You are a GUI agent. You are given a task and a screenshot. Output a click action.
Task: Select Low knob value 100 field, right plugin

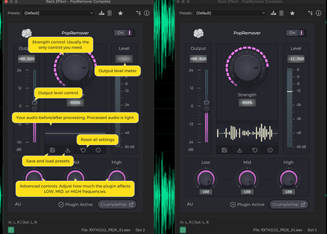[x=206, y=192]
